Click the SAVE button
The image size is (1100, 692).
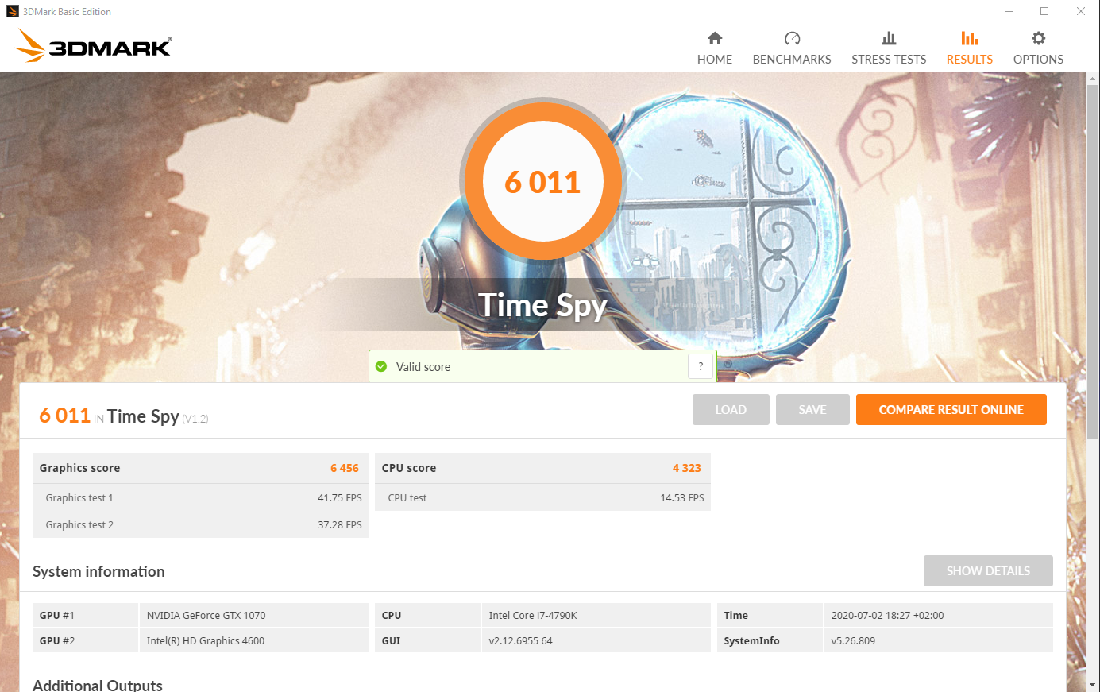(x=812, y=409)
